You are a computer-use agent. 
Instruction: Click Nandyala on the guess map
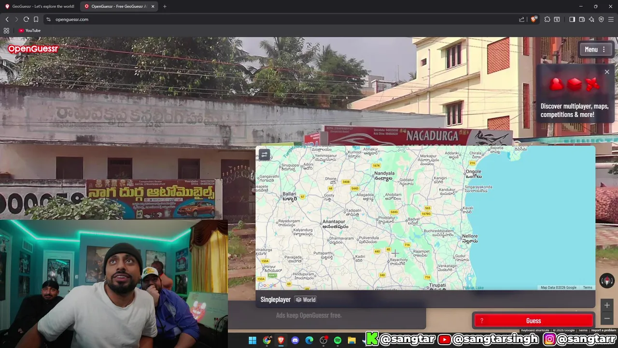coord(384,175)
